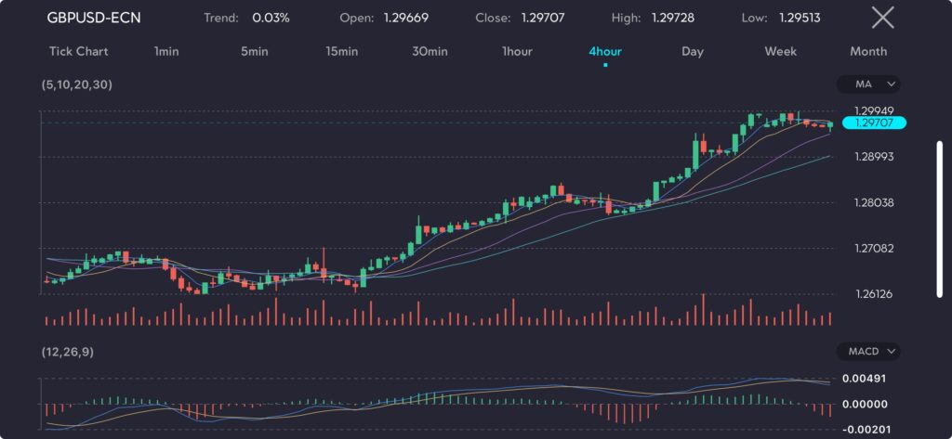Open the MA indicator dropdown
Image resolution: width=952 pixels, height=439 pixels.
point(868,84)
